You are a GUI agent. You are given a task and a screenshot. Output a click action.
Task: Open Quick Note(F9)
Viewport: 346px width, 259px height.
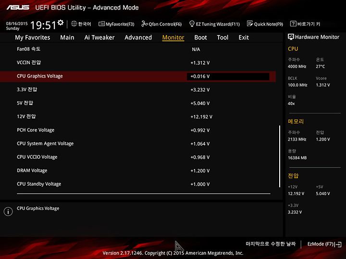[x=265, y=24]
